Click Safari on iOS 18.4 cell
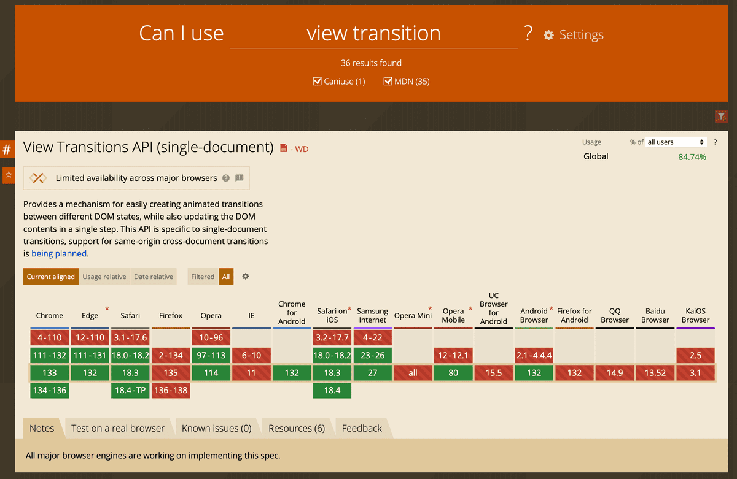The height and width of the screenshot is (479, 737). pyautogui.click(x=332, y=391)
